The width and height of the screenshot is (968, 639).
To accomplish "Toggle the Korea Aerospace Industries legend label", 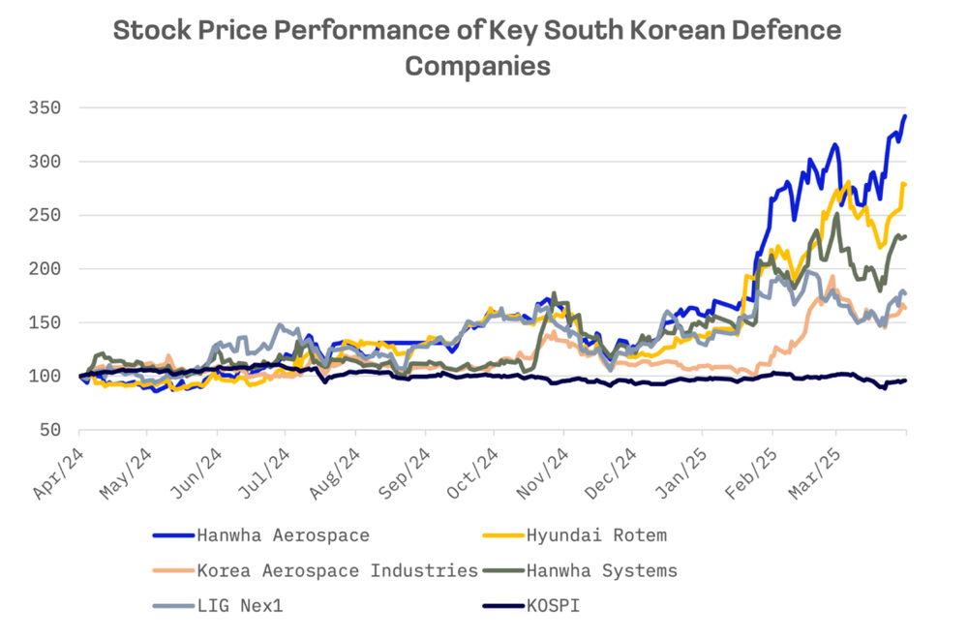I will coord(337,571).
